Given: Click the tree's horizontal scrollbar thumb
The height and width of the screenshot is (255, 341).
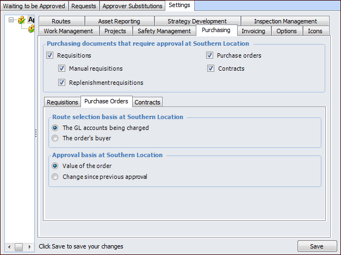Looking at the screenshot, I should point(18,246).
